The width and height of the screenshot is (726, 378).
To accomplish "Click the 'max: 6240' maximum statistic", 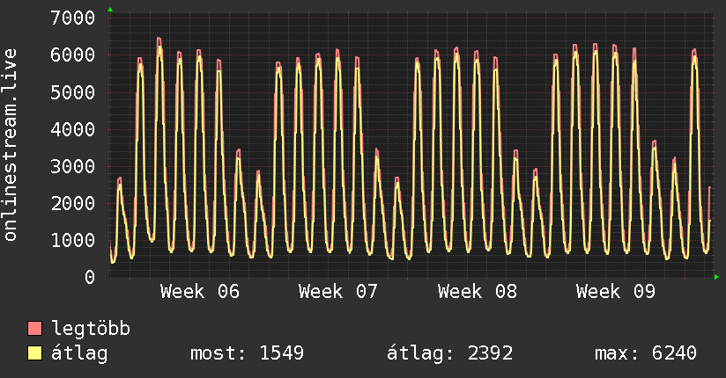I will pos(646,353).
